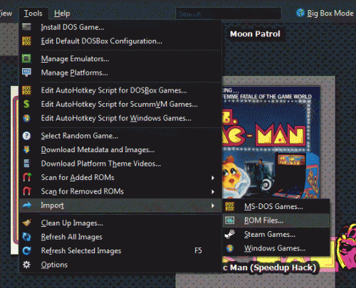The height and width of the screenshot is (288, 356).
Task: Import Steam Games...
Action: (x=276, y=234)
